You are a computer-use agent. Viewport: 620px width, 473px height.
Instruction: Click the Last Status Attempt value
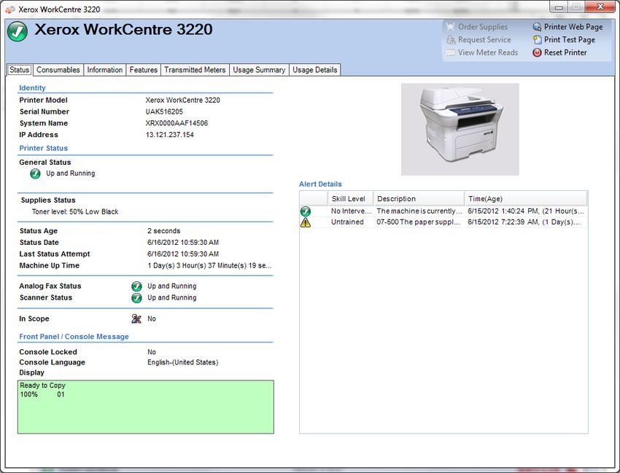click(183, 254)
